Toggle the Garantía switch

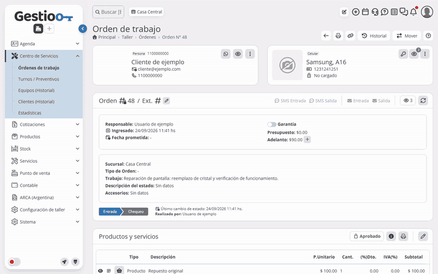tap(272, 124)
